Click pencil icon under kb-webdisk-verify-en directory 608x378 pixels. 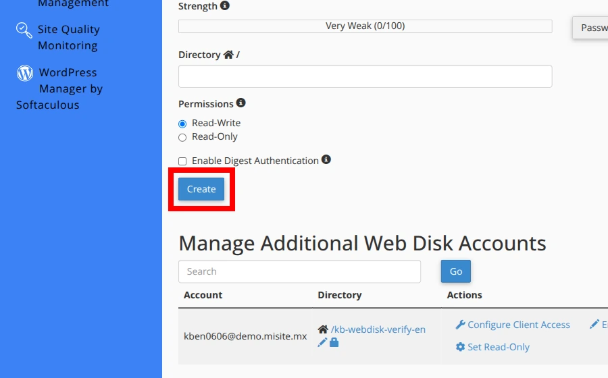pyautogui.click(x=322, y=342)
